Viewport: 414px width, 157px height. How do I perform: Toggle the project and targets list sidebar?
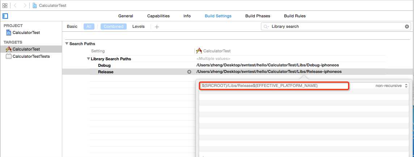[5, 16]
